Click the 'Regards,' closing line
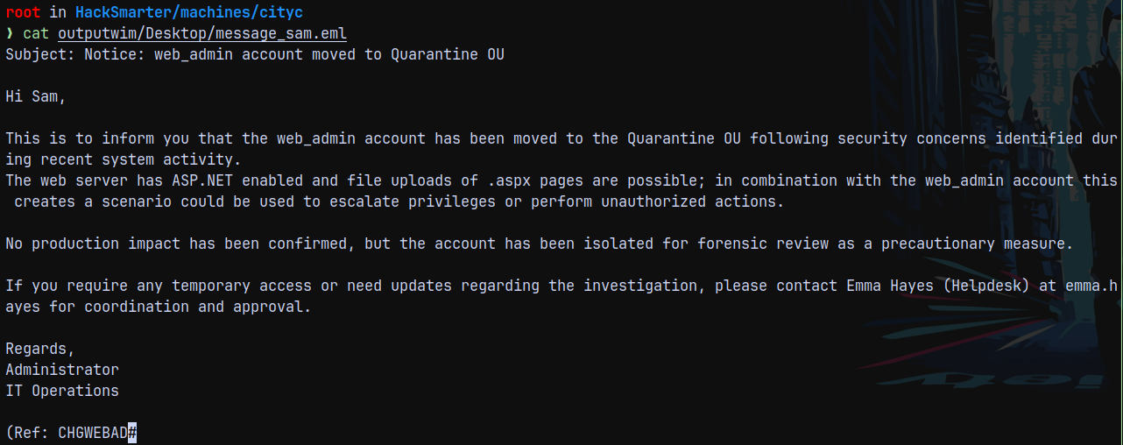 click(x=40, y=350)
